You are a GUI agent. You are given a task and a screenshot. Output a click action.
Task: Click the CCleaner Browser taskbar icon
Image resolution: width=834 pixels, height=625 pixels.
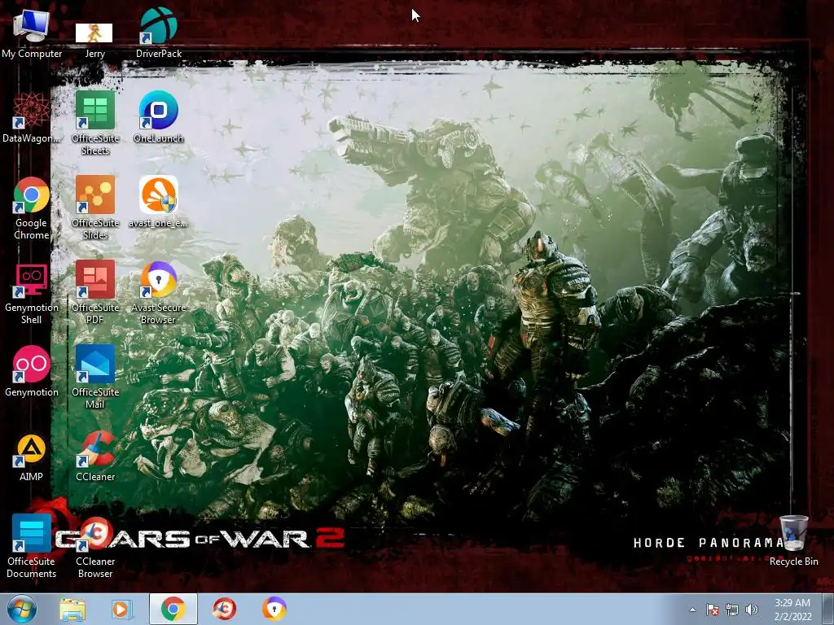(x=224, y=609)
